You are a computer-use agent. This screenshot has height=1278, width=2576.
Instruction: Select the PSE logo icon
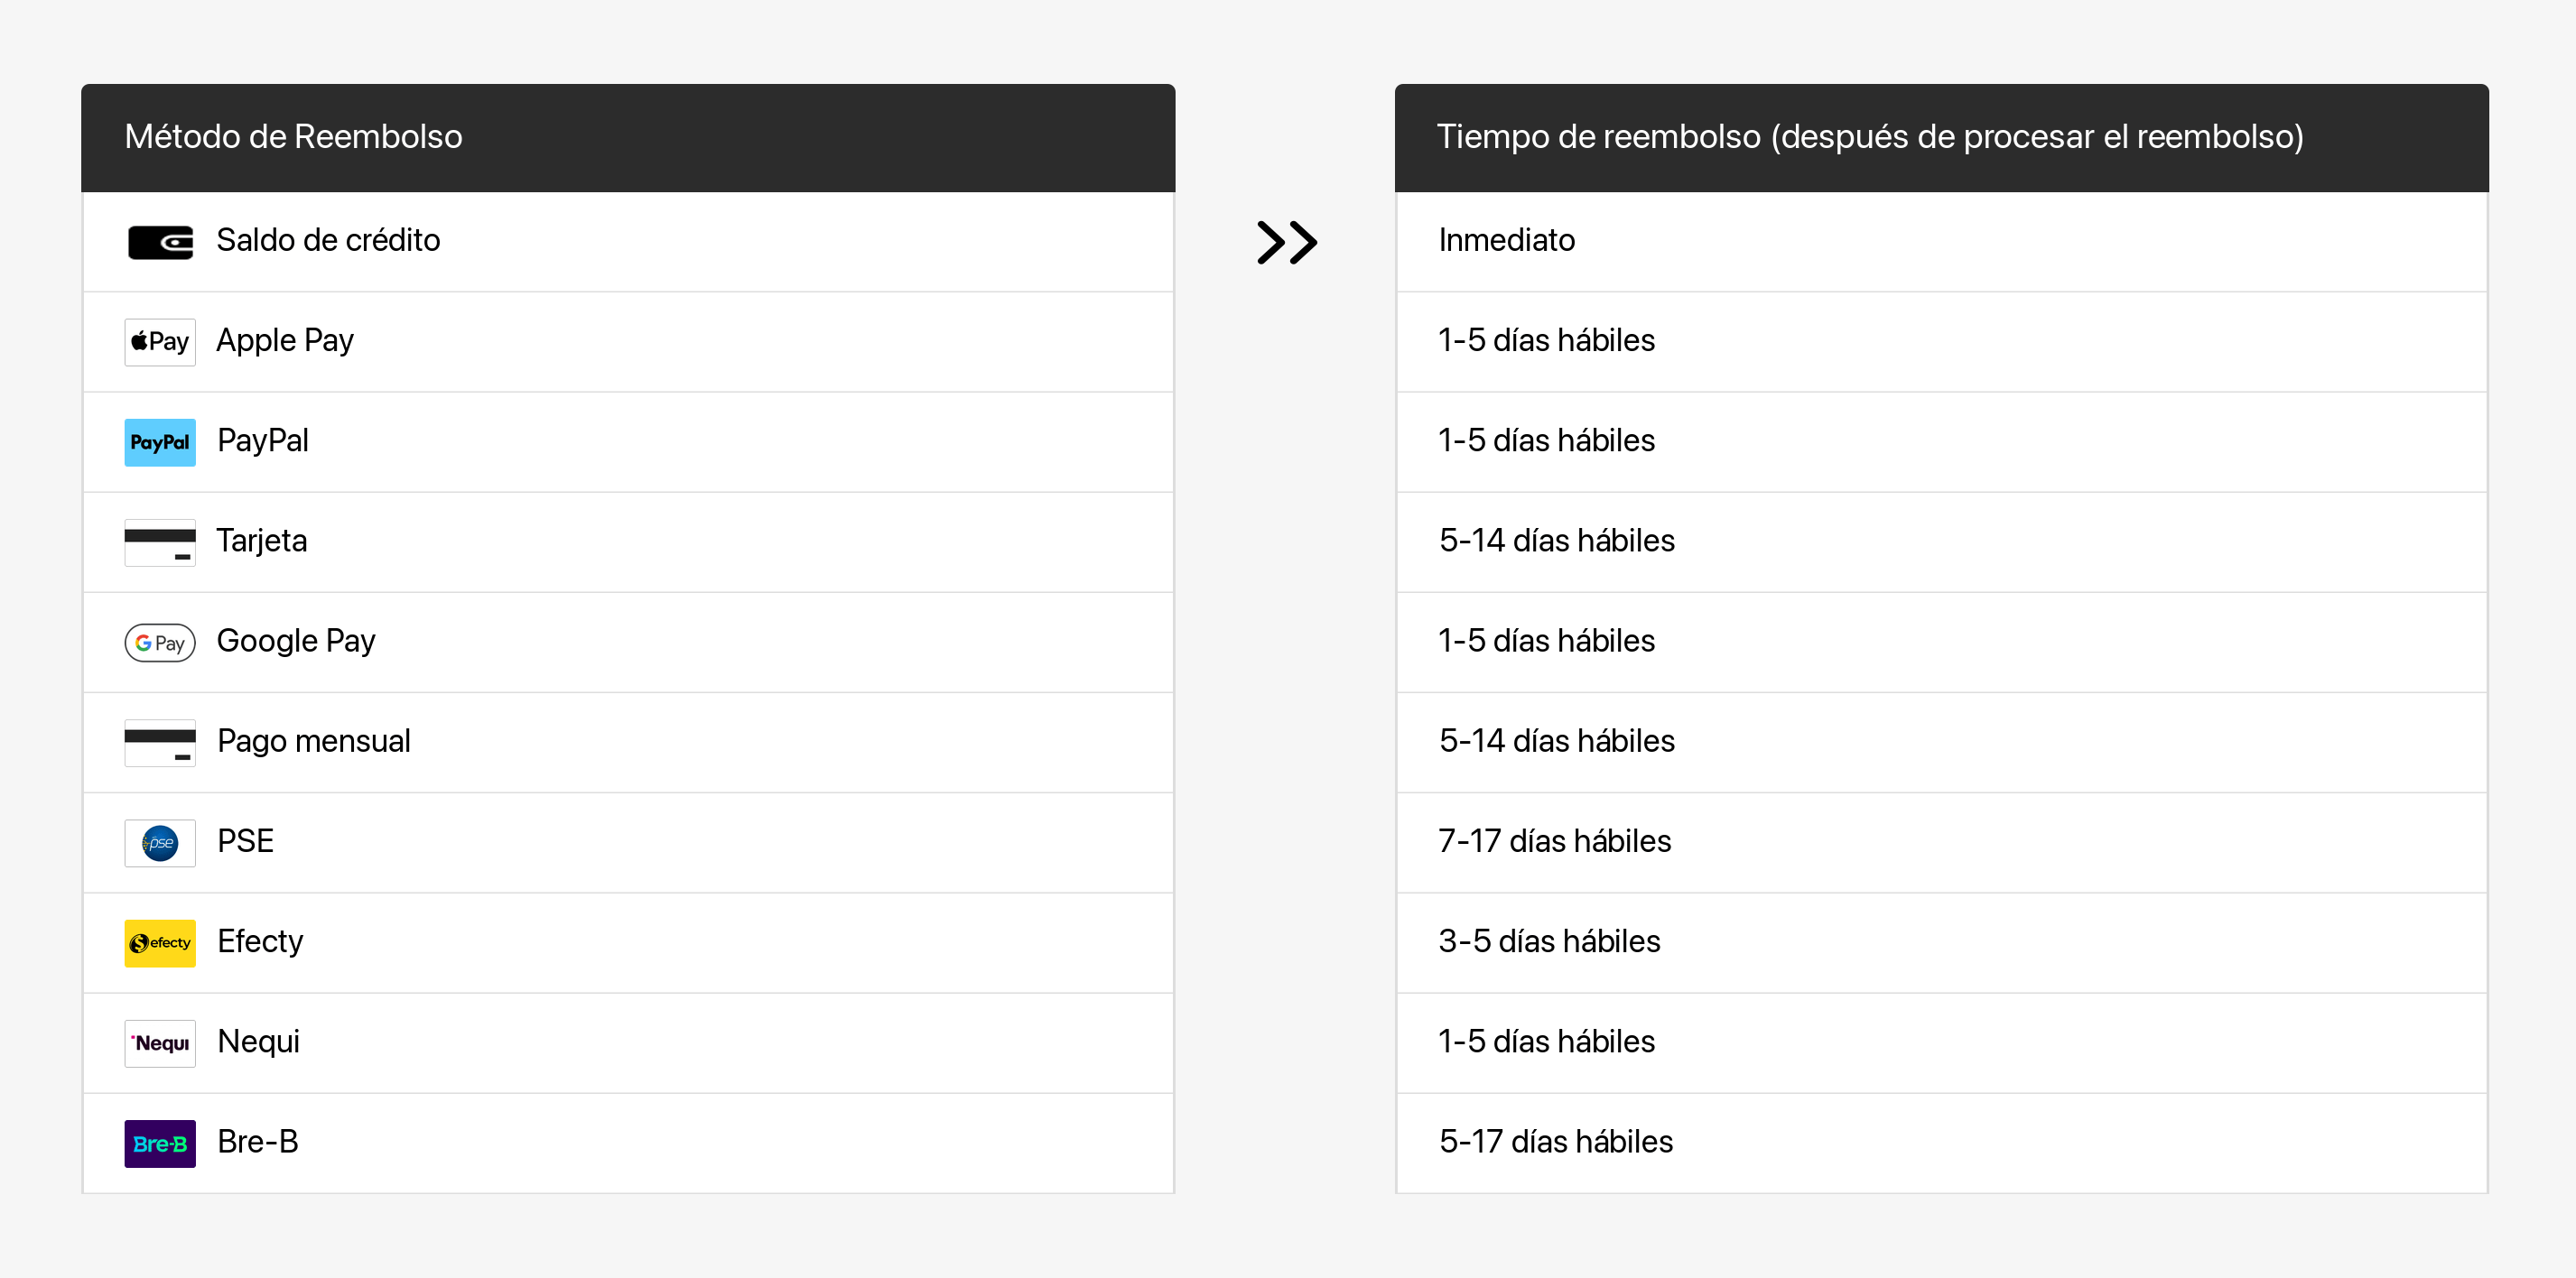pyautogui.click(x=160, y=842)
